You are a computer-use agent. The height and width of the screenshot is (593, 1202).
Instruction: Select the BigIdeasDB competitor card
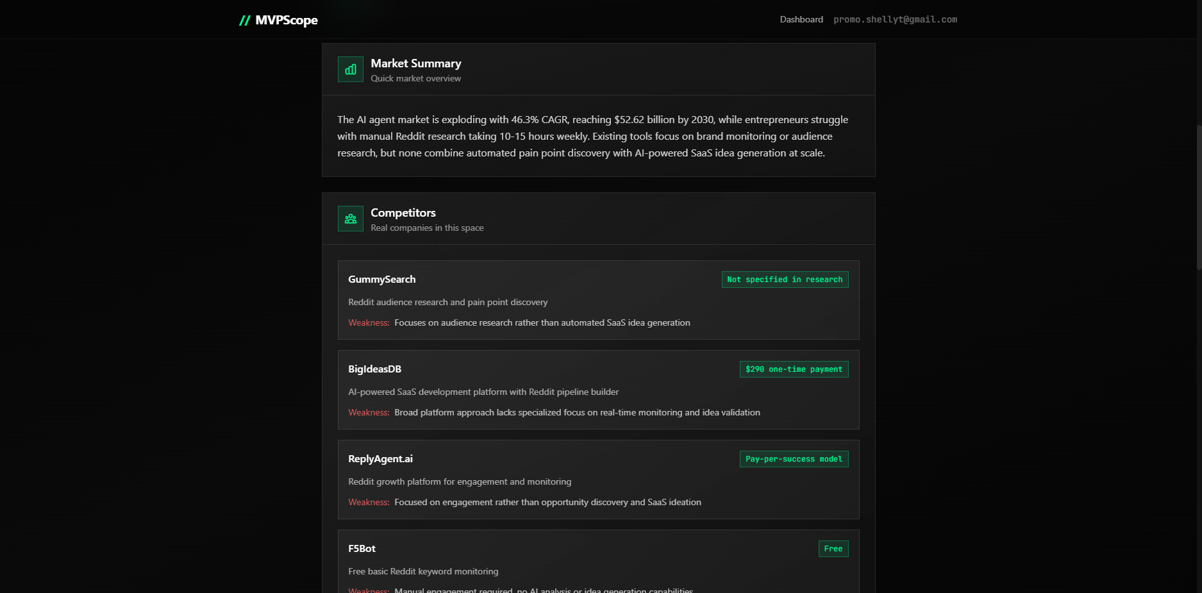(597, 390)
